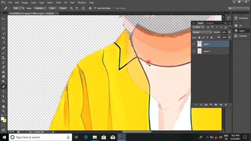Viewport: 251px width, 141px height.
Task: Open the Path mode dropdown
Action: [18, 8]
